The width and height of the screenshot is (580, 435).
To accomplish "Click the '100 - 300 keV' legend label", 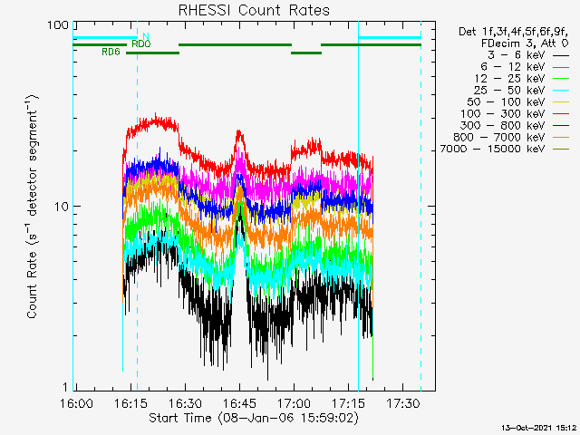I will pyautogui.click(x=503, y=114).
